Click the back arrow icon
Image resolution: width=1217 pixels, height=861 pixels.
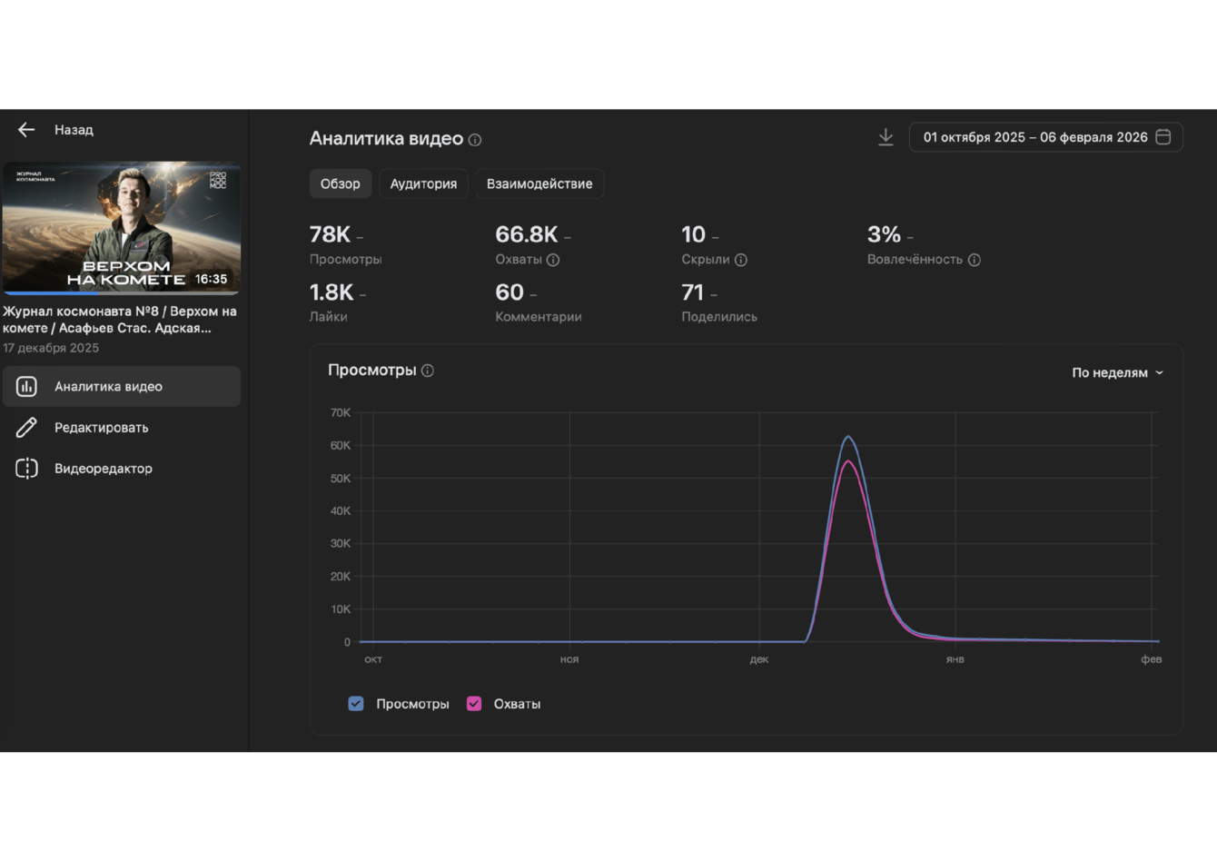click(x=26, y=130)
